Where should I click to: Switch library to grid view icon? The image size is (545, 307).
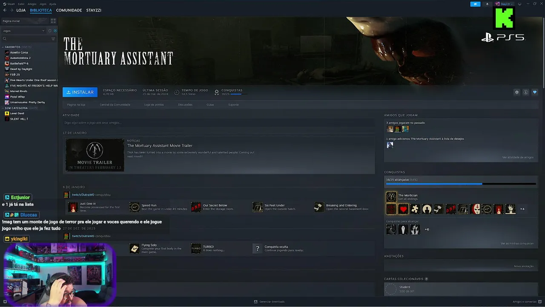coord(53,20)
